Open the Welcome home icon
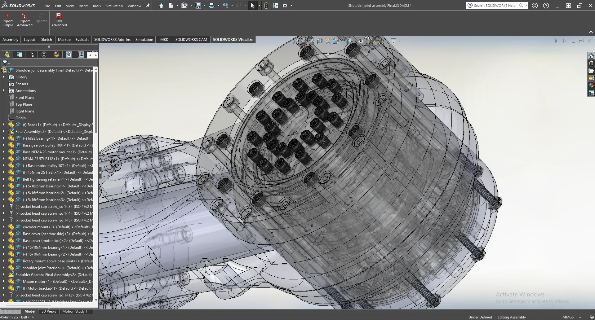This screenshot has height=320, width=595. tap(162, 6)
